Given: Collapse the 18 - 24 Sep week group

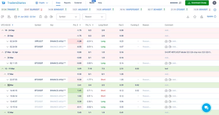Looking at the screenshot, I should point(2,30).
